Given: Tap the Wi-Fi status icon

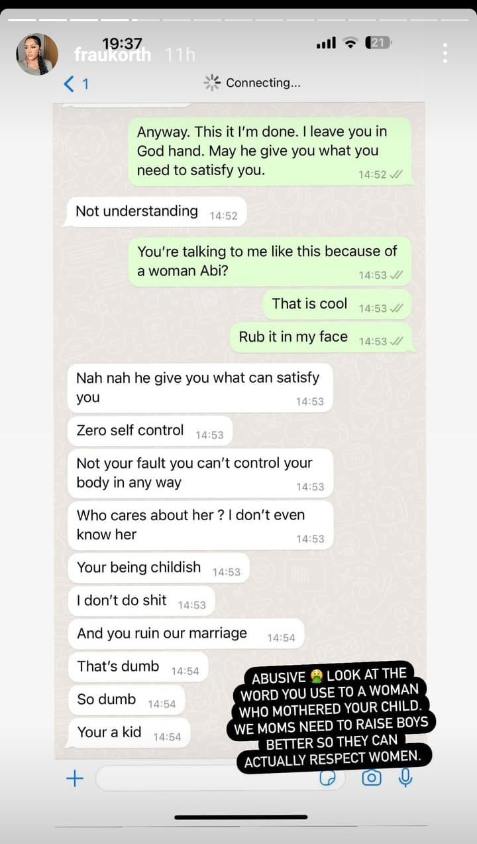Looking at the screenshot, I should 350,43.
